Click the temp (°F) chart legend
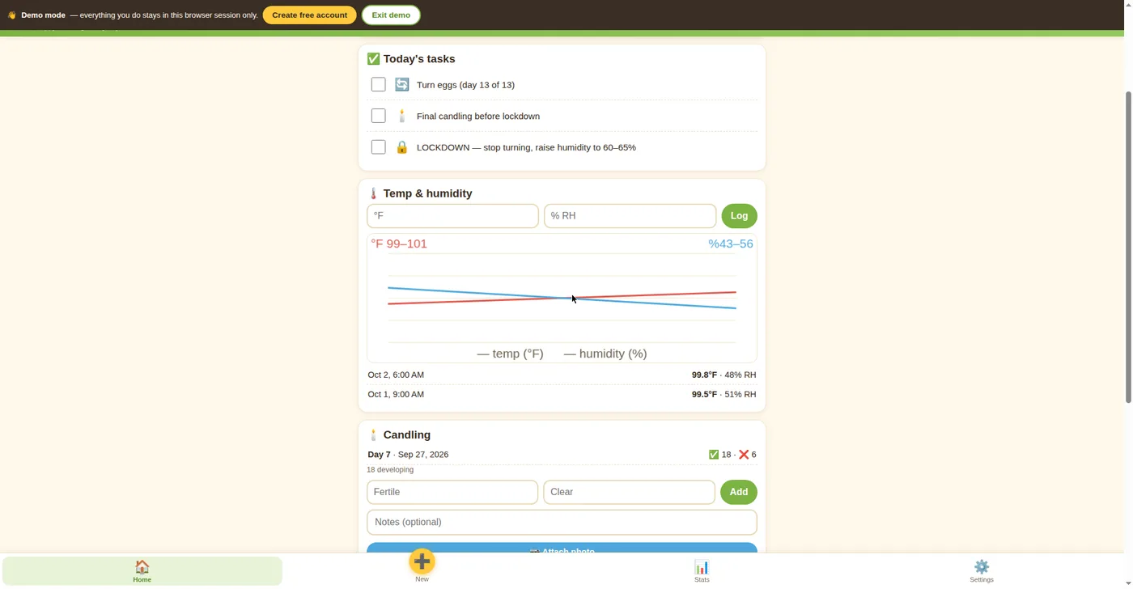This screenshot has width=1133, height=589. point(511,354)
